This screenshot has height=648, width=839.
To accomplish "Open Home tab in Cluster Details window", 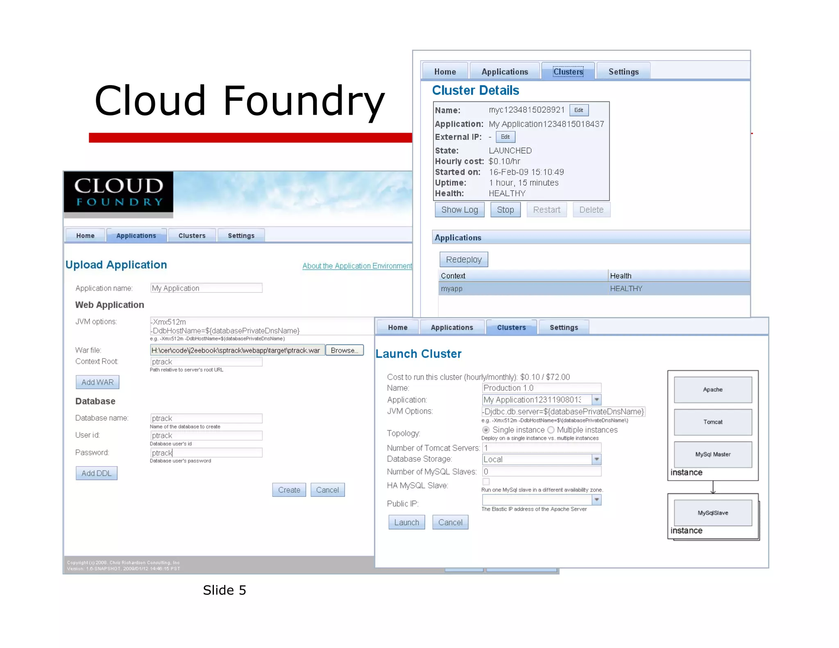I will click(445, 71).
